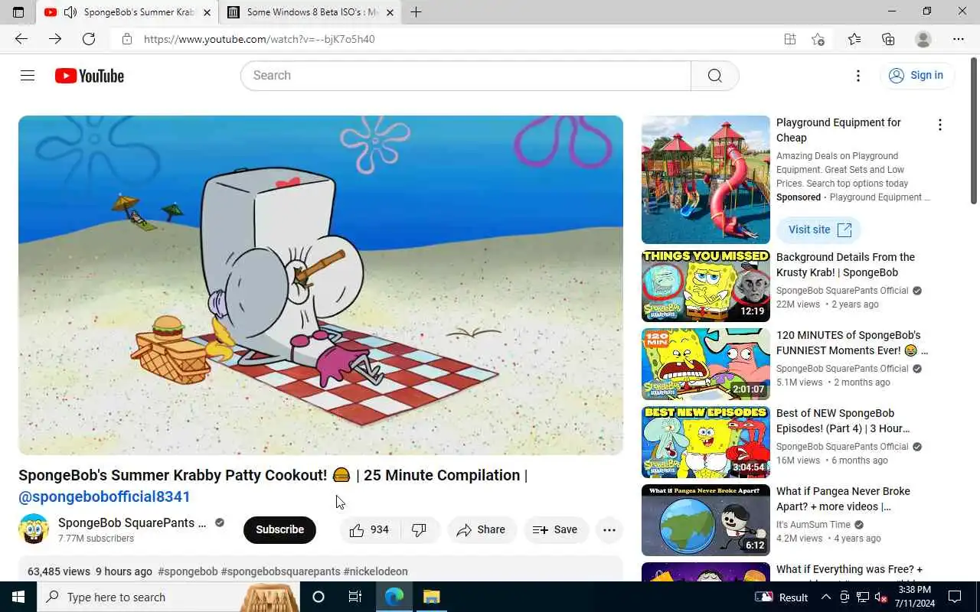Open the apps icon in address bar
The image size is (980, 612).
tap(790, 39)
